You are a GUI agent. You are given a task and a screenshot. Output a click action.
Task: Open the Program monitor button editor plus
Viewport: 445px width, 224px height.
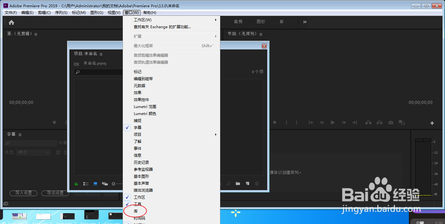(432, 123)
